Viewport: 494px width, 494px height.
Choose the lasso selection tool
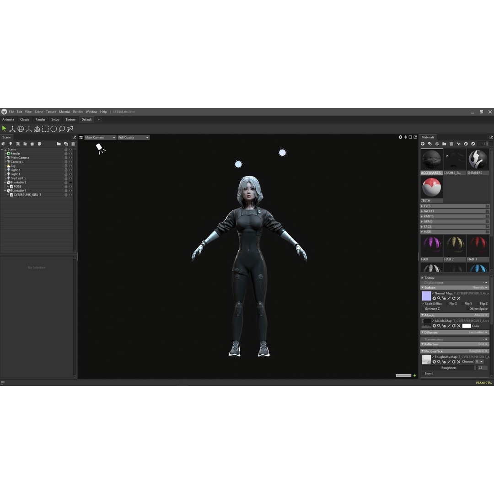pos(62,129)
